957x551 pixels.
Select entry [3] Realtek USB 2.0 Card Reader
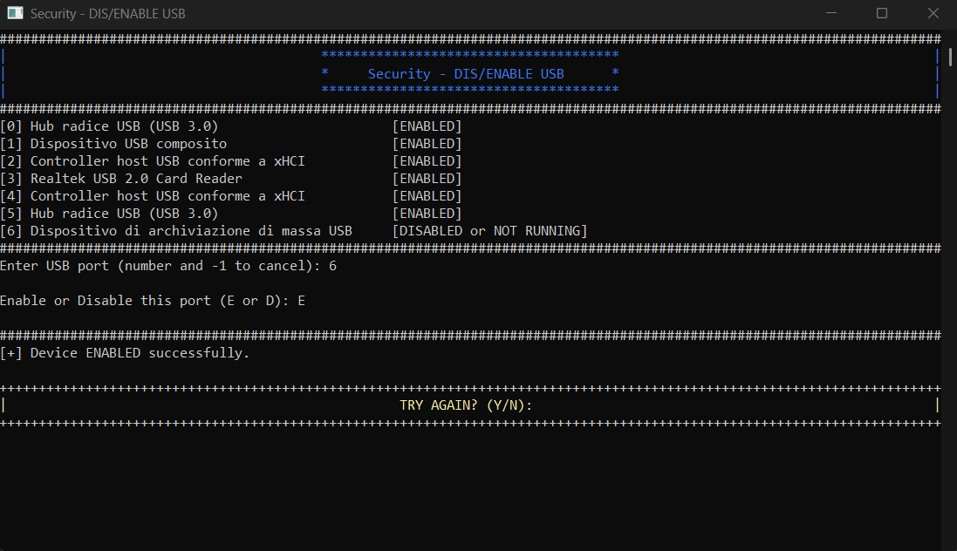(121, 179)
